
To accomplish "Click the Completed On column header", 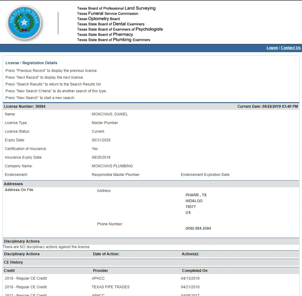I will tap(195, 271).
